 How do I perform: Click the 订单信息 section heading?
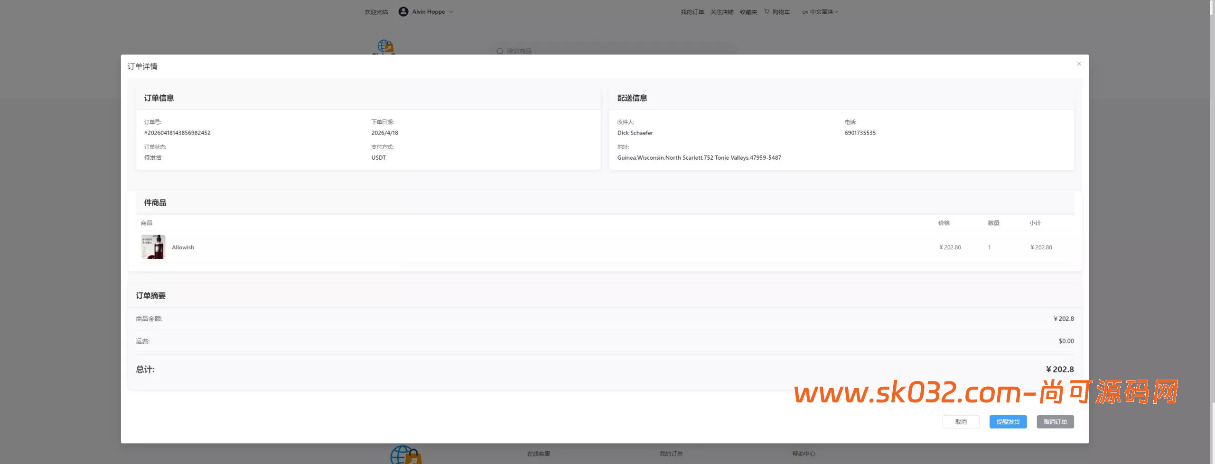coord(159,98)
